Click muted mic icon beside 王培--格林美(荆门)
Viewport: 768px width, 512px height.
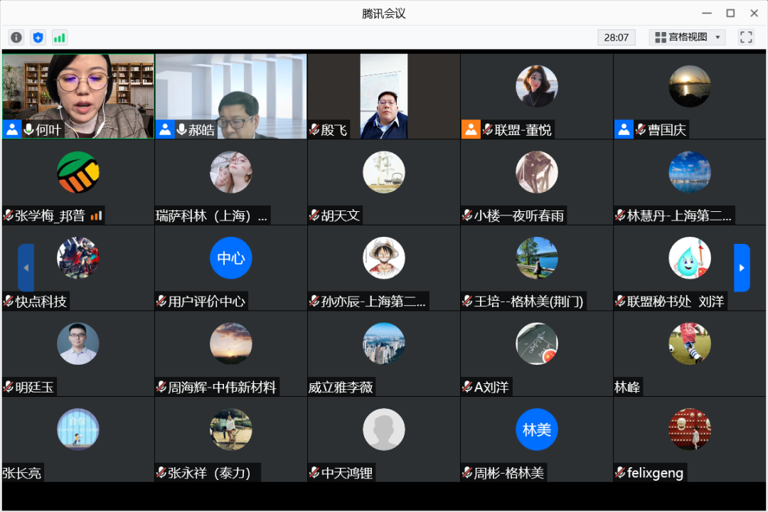point(466,302)
